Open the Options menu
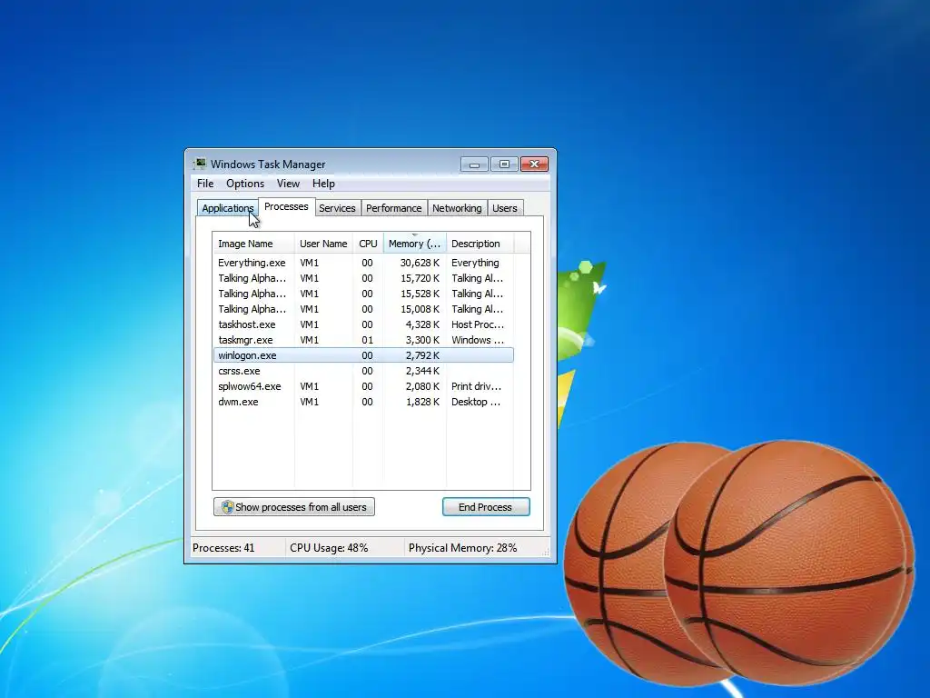 (x=245, y=184)
